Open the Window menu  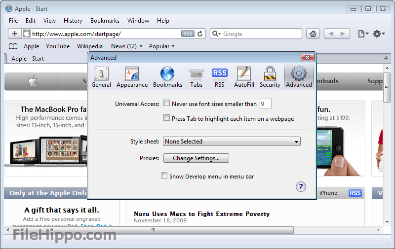pos(138,21)
